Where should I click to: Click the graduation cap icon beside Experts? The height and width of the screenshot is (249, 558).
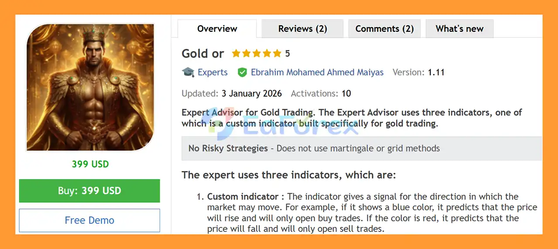pyautogui.click(x=188, y=72)
